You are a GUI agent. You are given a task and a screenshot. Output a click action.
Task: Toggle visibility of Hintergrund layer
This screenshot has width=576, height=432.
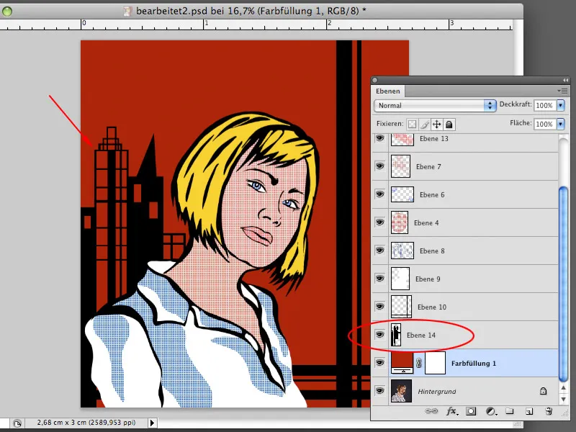point(380,391)
